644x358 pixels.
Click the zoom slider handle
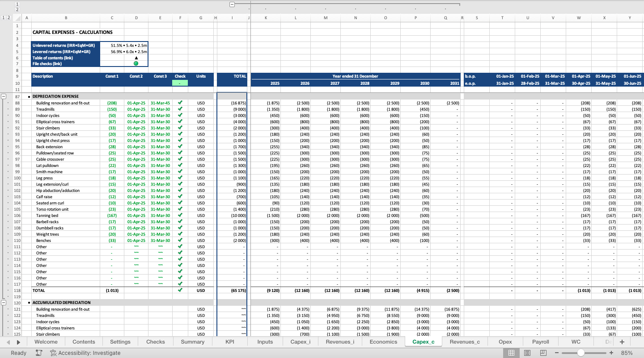click(580, 353)
